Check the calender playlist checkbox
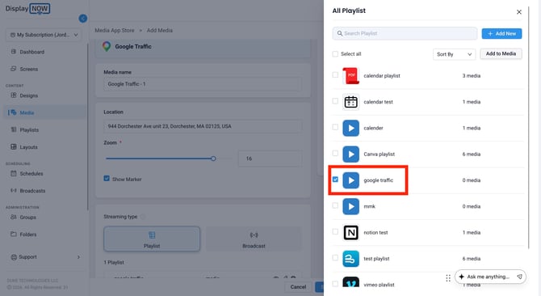Screen dimensions: 541x296 tap(335, 127)
